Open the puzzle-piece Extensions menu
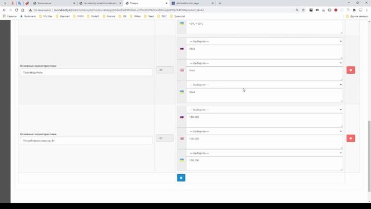Viewport: 371px width, 209px height. (354, 10)
